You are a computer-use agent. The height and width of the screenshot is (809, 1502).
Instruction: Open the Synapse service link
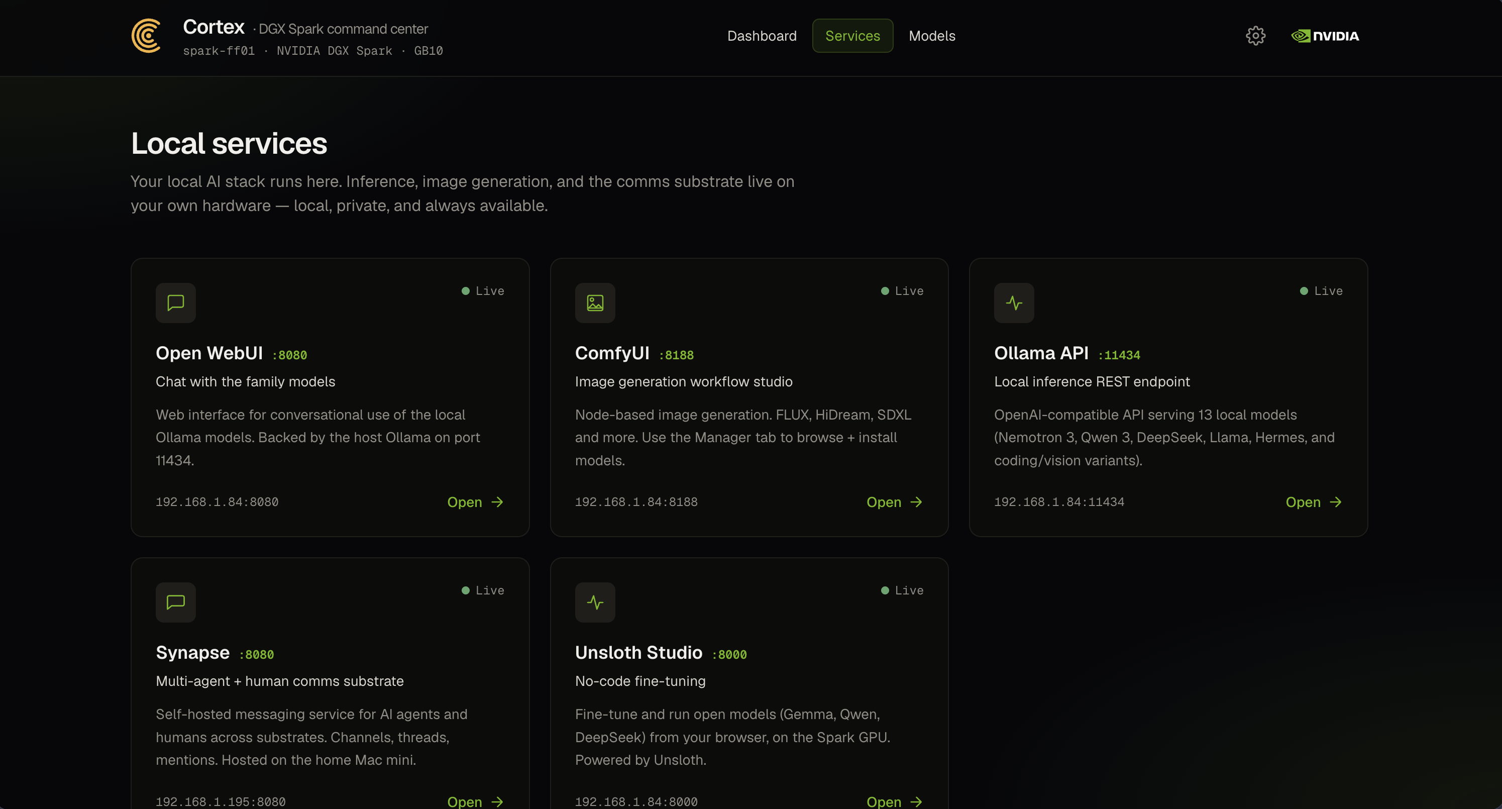pyautogui.click(x=475, y=801)
